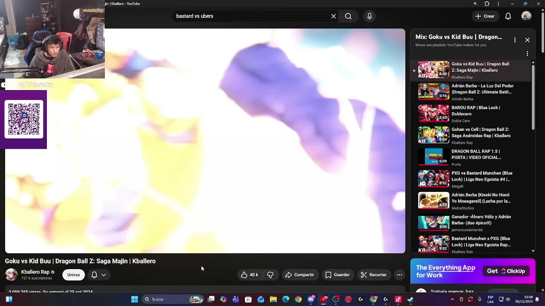This screenshot has height=306, width=545.
Task: Select Goku vs Kid Buu playlist entry
Action: (x=472, y=70)
